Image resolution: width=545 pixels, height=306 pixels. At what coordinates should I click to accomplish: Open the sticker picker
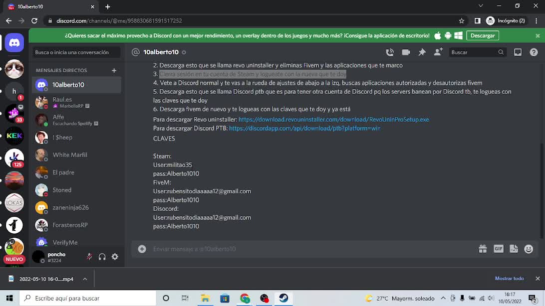pos(514,249)
